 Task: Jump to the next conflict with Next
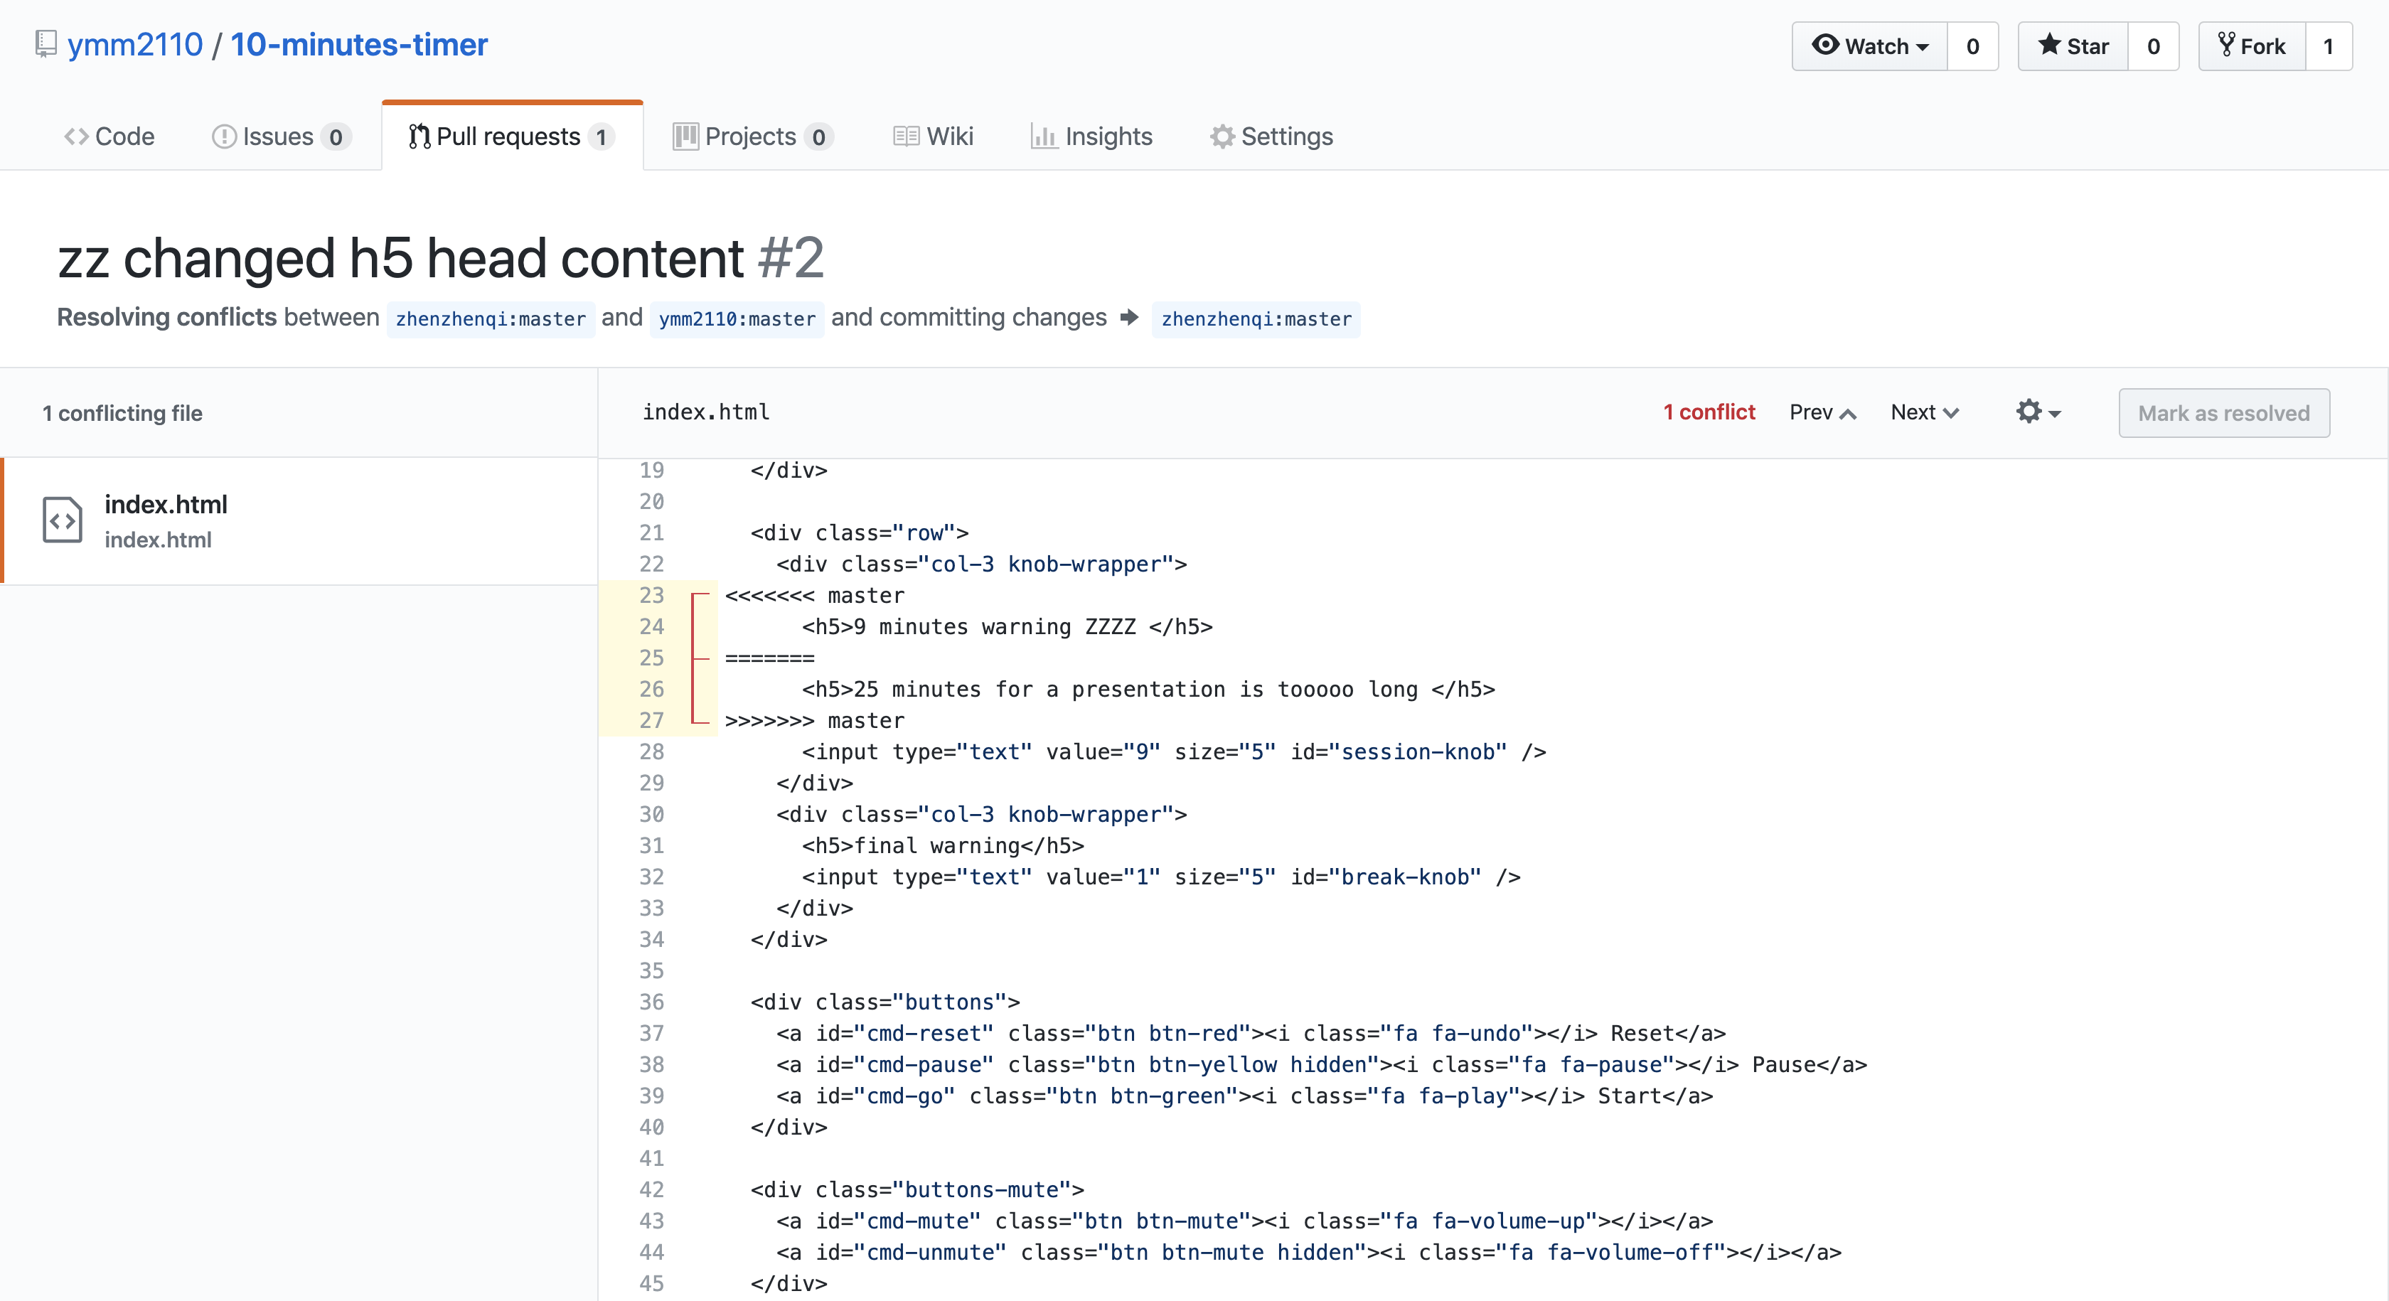pos(1925,412)
